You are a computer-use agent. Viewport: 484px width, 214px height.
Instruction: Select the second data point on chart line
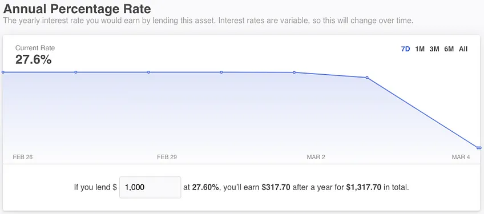tap(75, 72)
